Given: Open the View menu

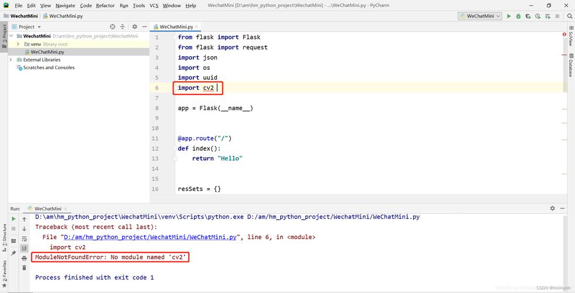Looking at the screenshot, I should pos(46,5).
